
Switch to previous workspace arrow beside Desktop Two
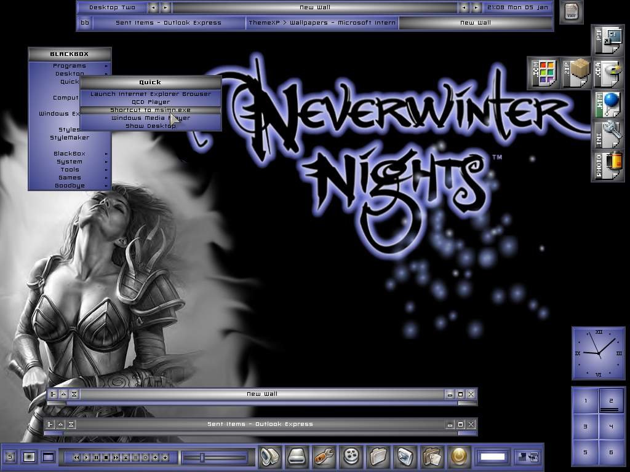(x=153, y=7)
